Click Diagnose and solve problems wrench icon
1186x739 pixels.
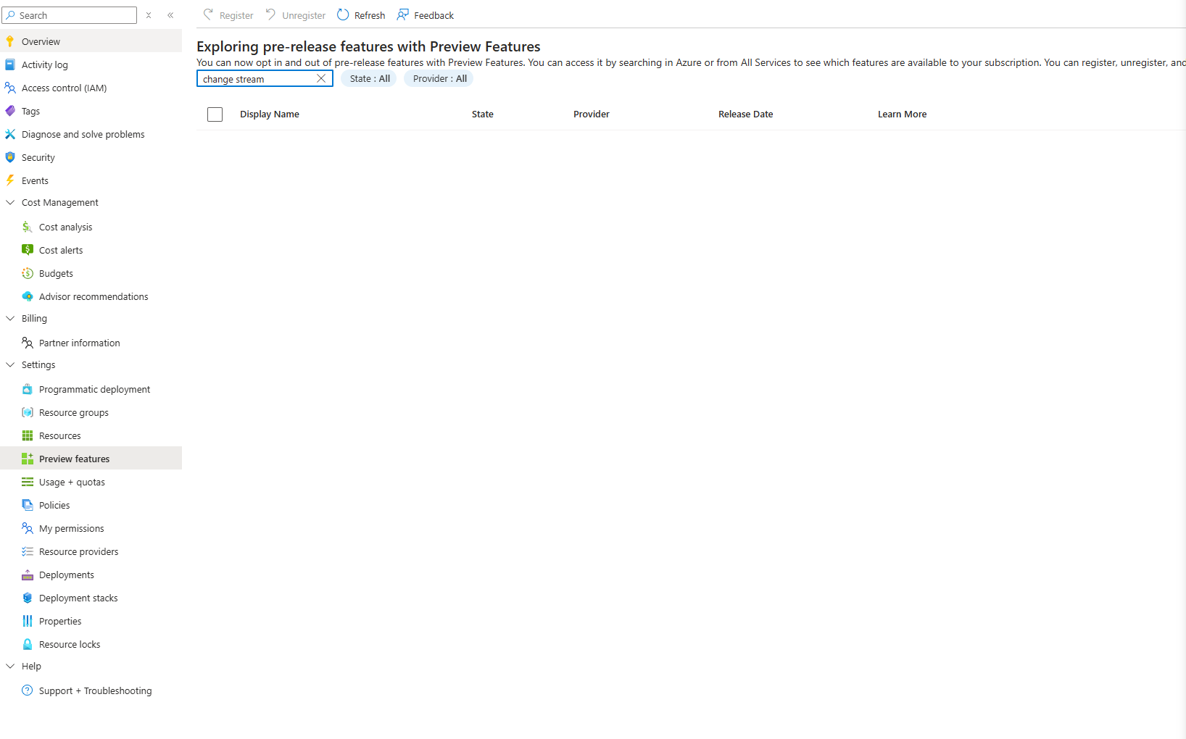tap(10, 134)
